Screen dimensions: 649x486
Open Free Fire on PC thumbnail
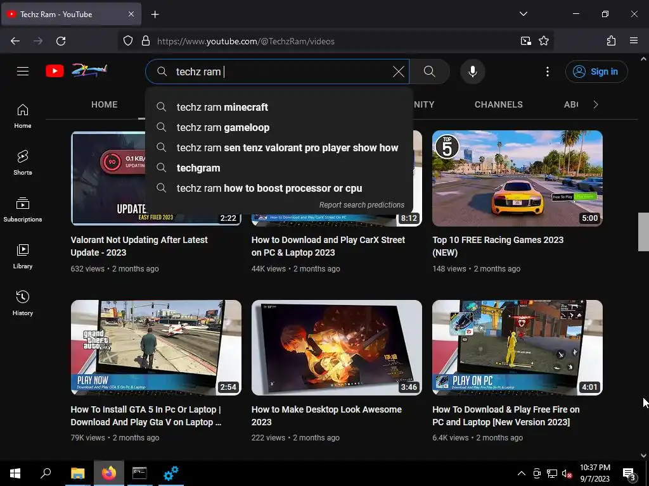click(517, 347)
